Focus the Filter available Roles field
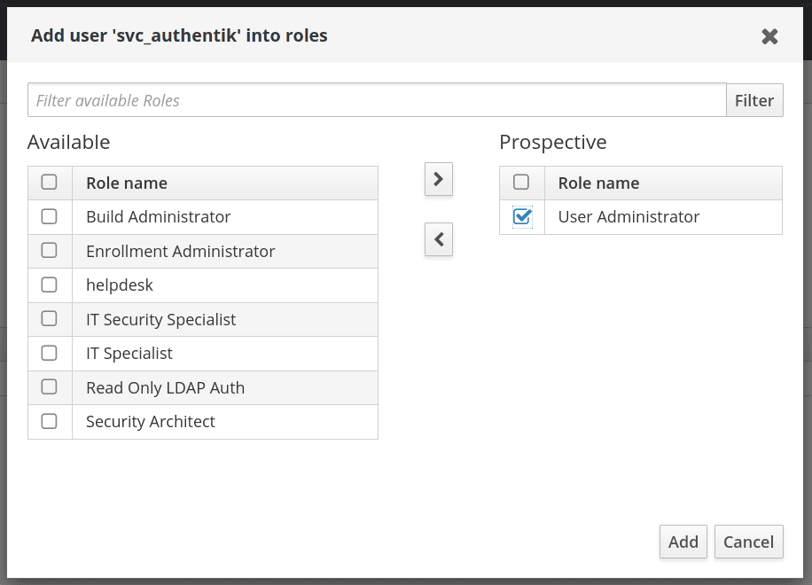The image size is (812, 585). 377,100
